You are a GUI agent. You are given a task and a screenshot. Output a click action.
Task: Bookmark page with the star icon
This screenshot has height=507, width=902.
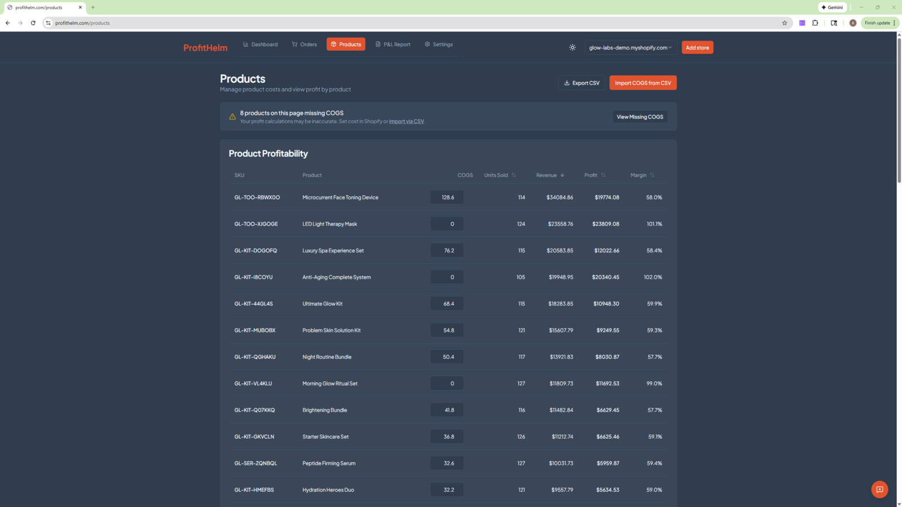coord(784,23)
